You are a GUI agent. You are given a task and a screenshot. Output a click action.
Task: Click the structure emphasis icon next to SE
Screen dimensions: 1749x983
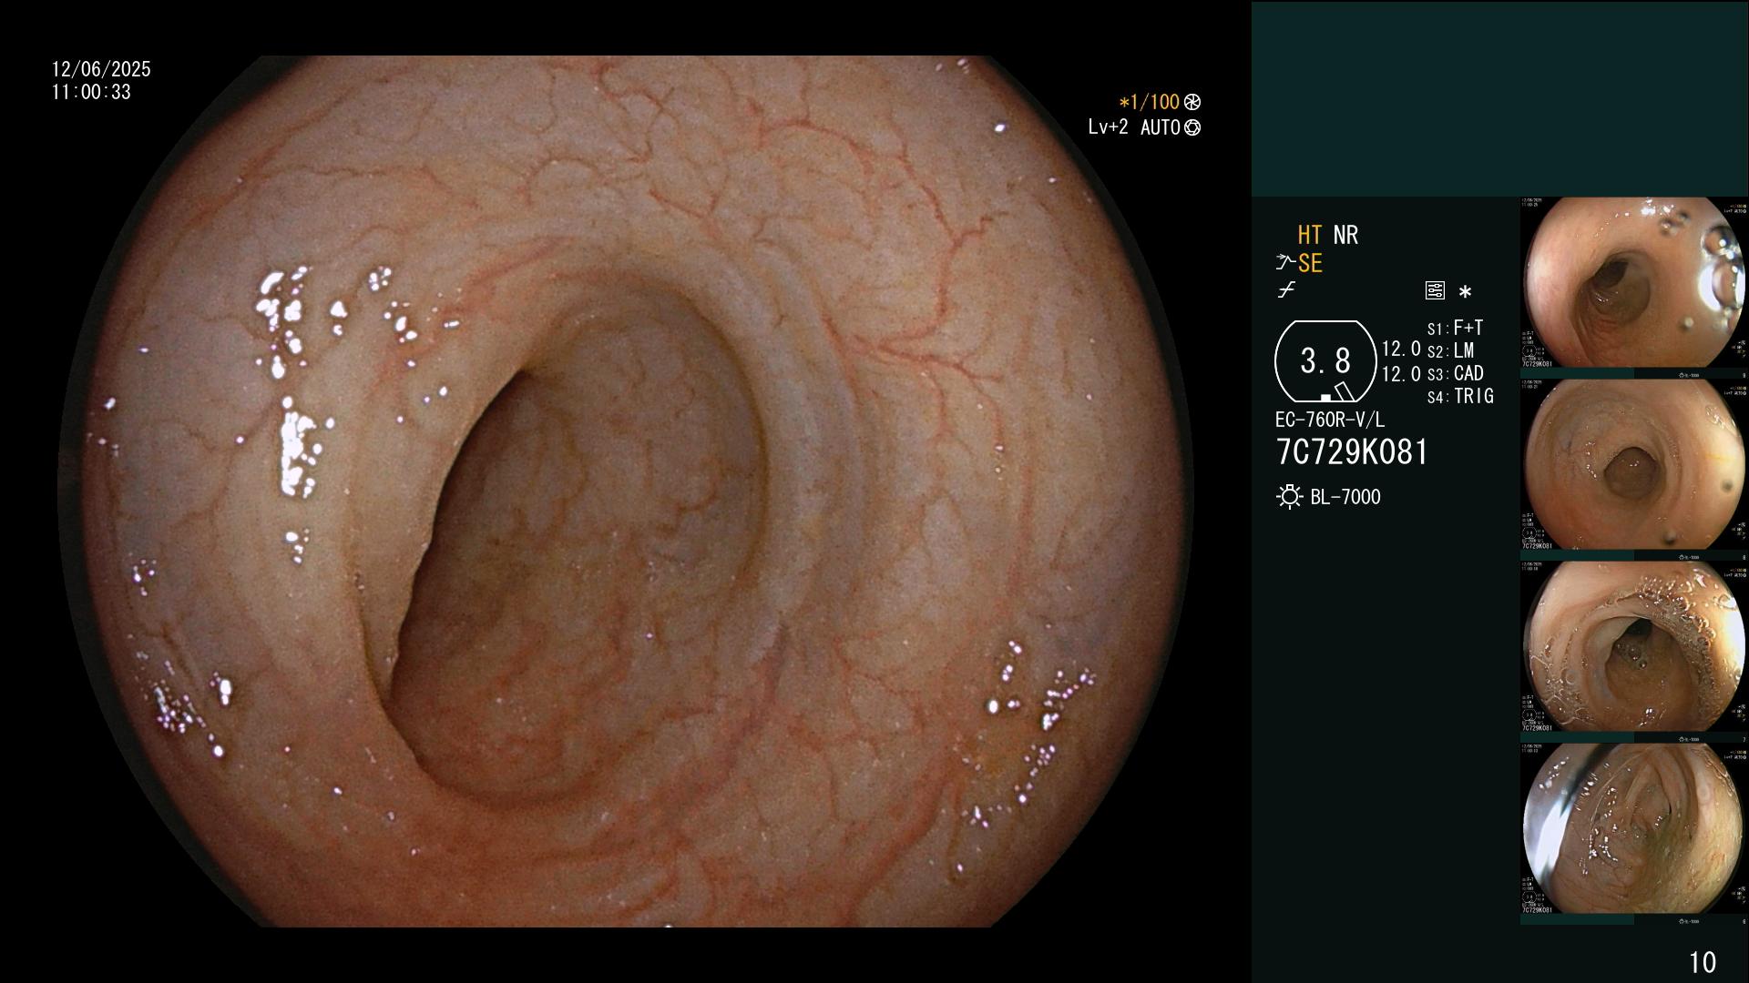(x=1284, y=263)
